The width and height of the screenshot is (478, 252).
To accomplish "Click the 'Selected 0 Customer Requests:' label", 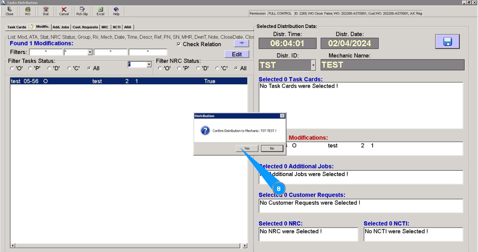I will pyautogui.click(x=302, y=195).
